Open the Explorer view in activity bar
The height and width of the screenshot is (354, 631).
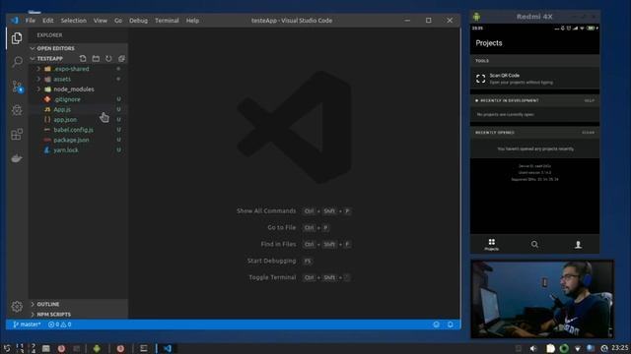point(17,38)
